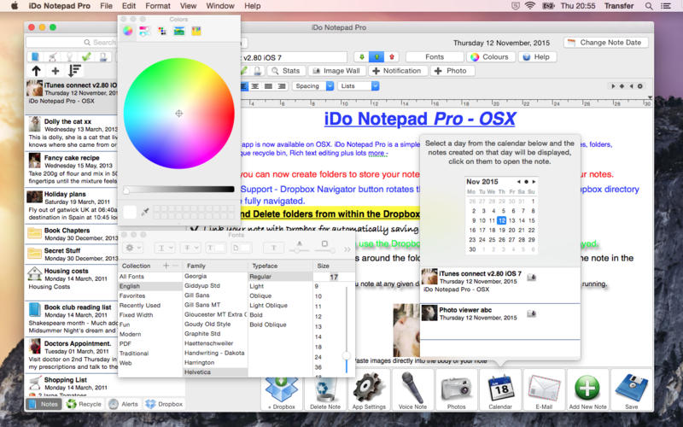Image resolution: width=683 pixels, height=427 pixels.
Task: Toggle the highlighted blue arrow button near title
Action: click(x=377, y=56)
